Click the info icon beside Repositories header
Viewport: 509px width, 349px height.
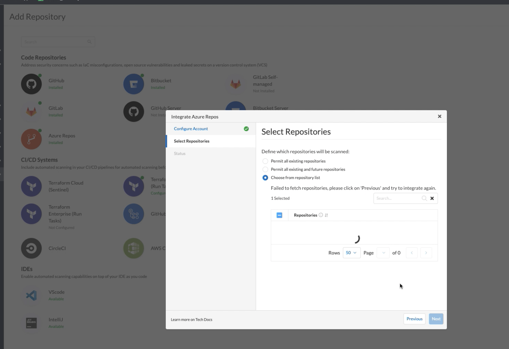(x=320, y=215)
